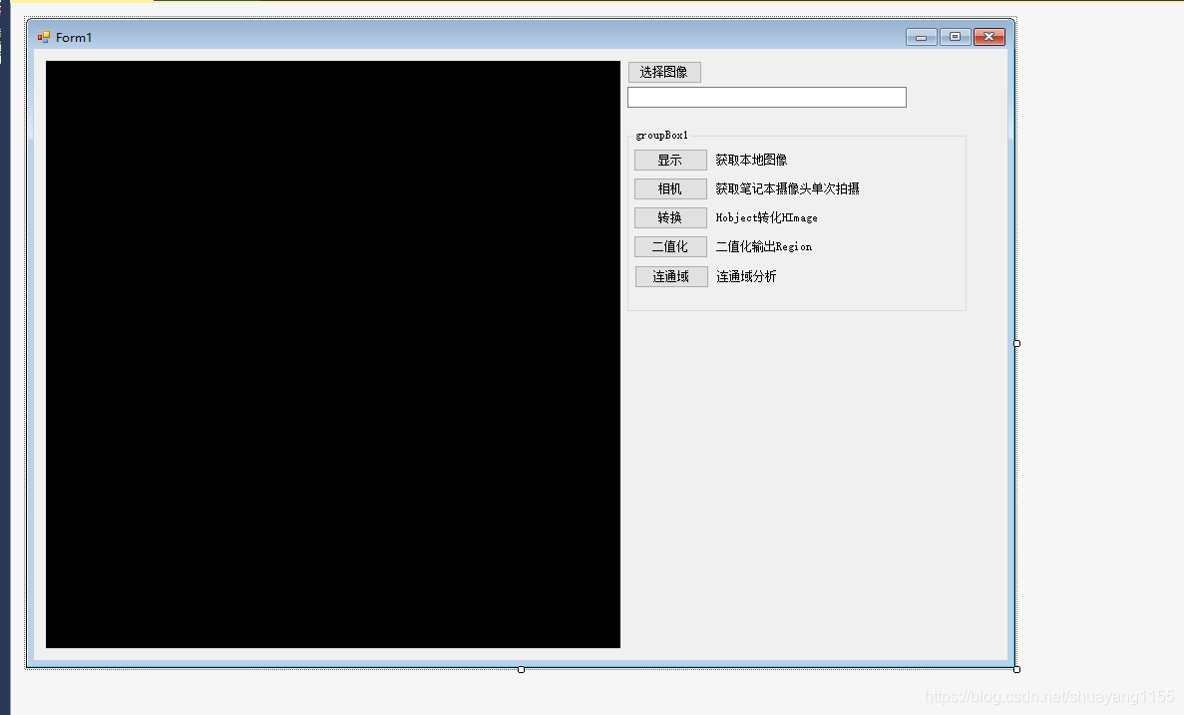Select the Form1 title text
Screen dimensions: 1184x715
[x=74, y=37]
